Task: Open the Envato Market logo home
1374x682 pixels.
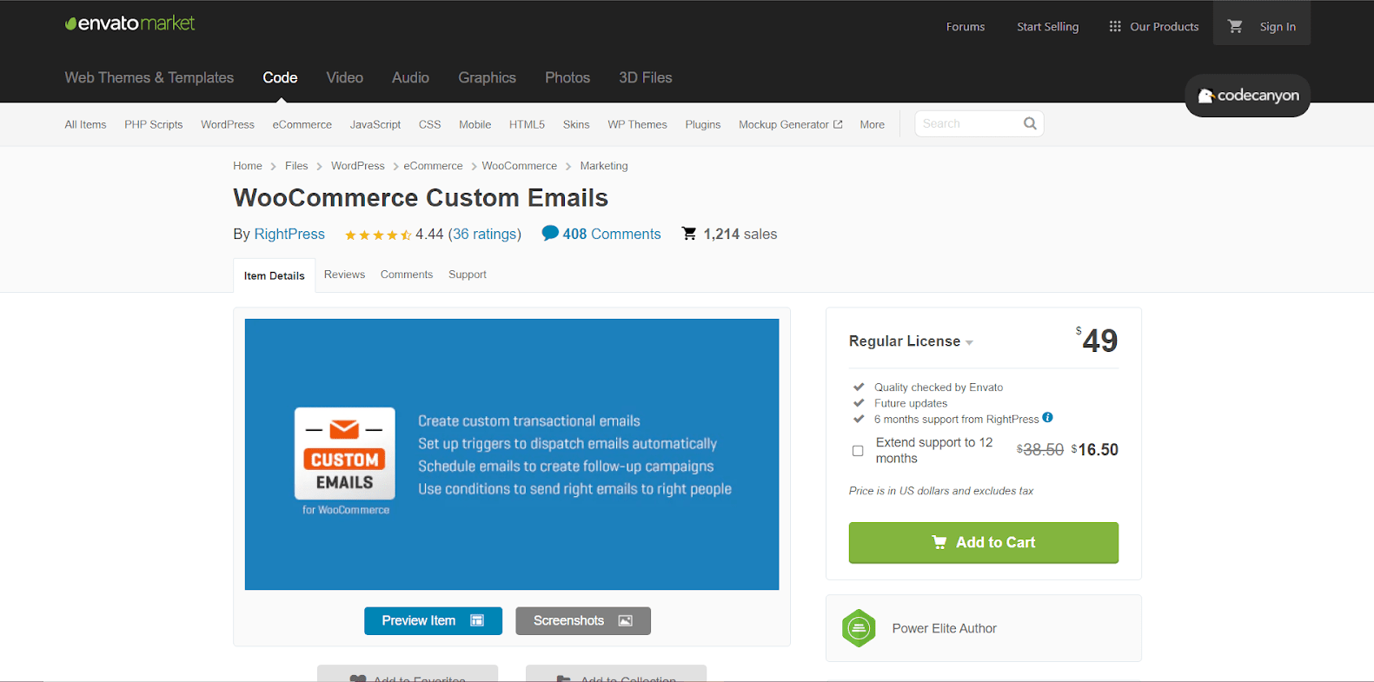Action: click(x=130, y=23)
